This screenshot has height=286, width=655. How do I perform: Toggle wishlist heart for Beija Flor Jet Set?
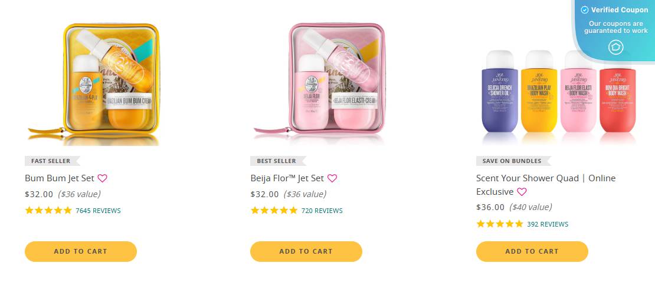tap(332, 178)
